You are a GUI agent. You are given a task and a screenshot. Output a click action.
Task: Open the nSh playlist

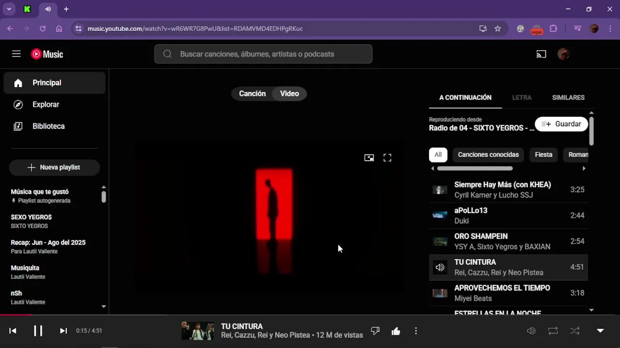[x=54, y=297]
